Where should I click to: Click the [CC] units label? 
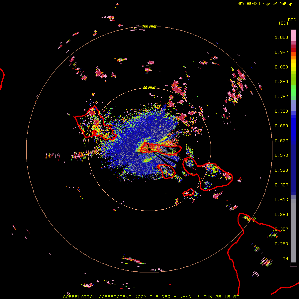click(x=283, y=23)
